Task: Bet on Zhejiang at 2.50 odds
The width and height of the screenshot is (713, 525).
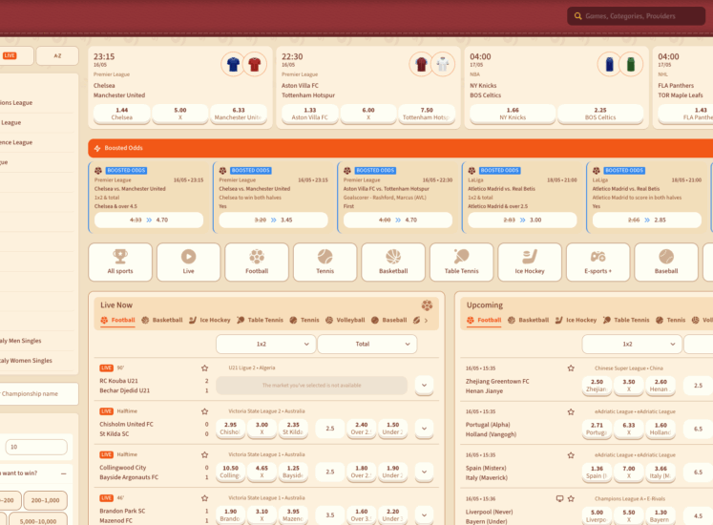Action: click(x=597, y=386)
